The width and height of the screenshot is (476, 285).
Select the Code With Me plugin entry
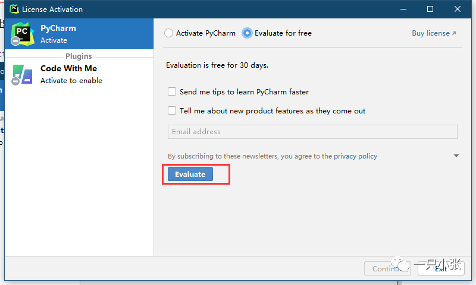79,74
